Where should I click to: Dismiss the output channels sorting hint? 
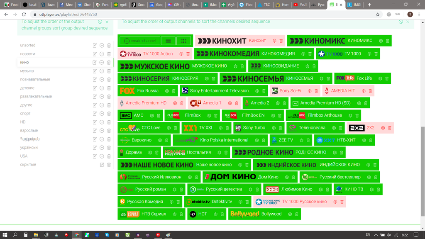408,22
